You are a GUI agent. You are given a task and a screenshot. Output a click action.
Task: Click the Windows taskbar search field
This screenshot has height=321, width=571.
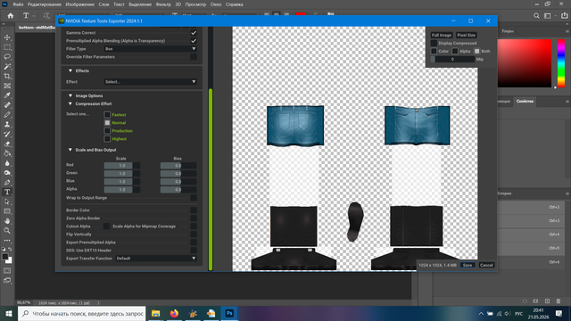click(x=82, y=313)
